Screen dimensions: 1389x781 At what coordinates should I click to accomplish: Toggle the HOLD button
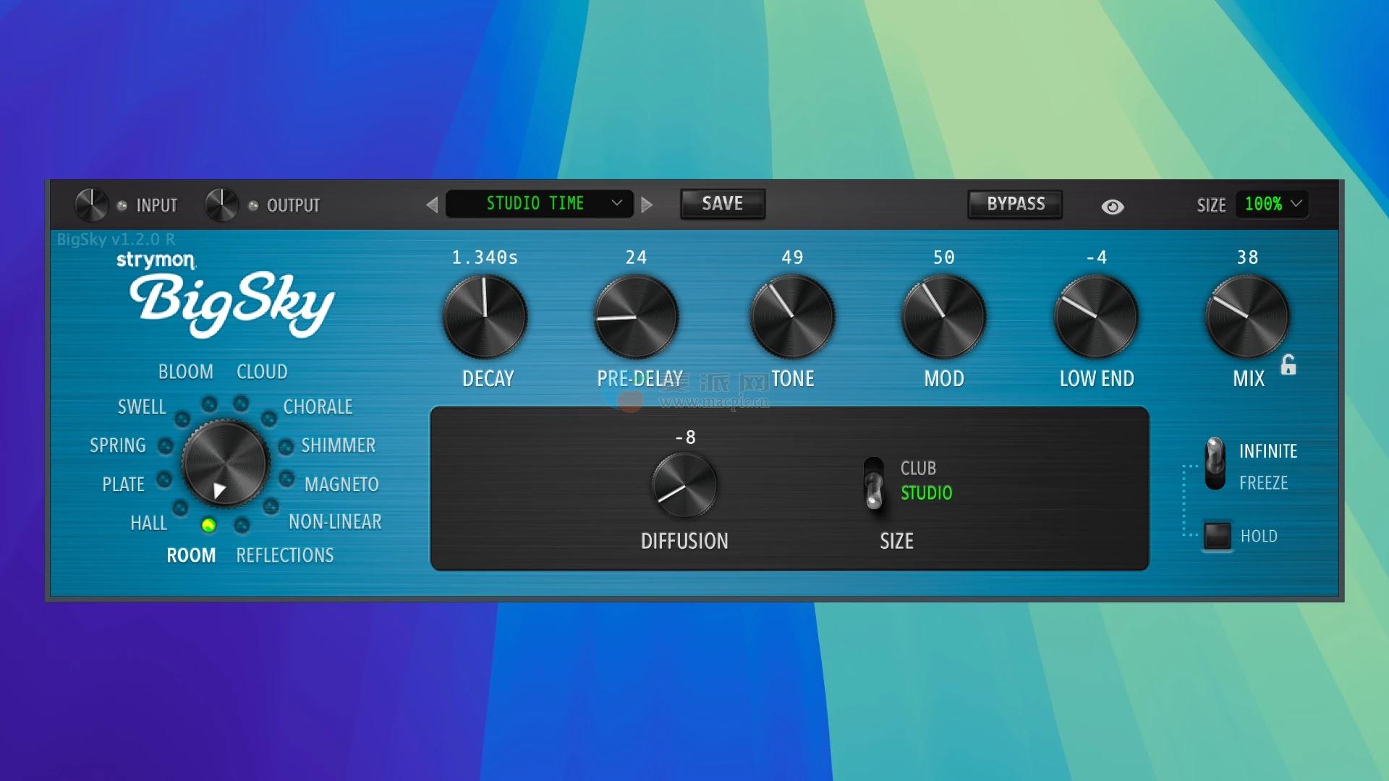[1217, 536]
